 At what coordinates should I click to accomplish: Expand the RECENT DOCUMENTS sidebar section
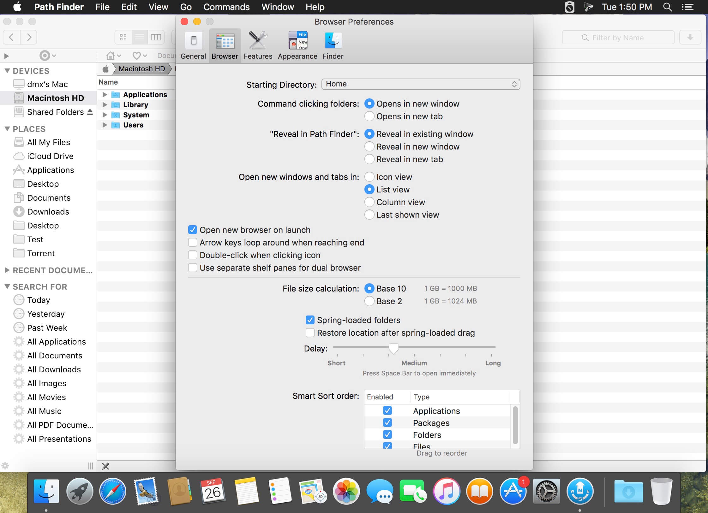point(7,270)
